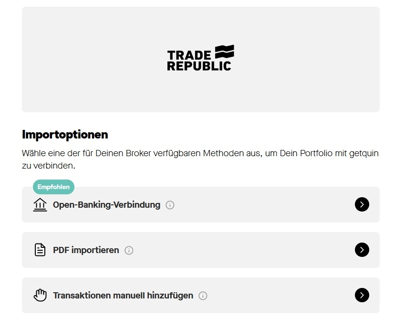Show info for PDF importieren
This screenshot has height=329, width=405.
point(129,250)
